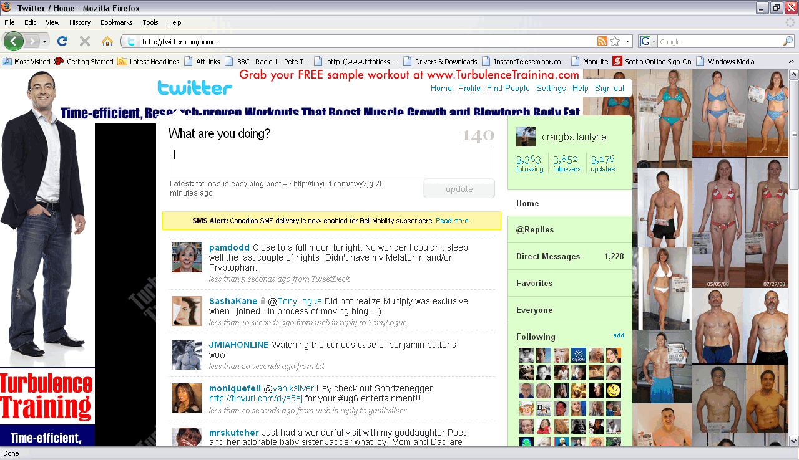Open the BBC - Radio 1 bookmark

click(x=267, y=62)
